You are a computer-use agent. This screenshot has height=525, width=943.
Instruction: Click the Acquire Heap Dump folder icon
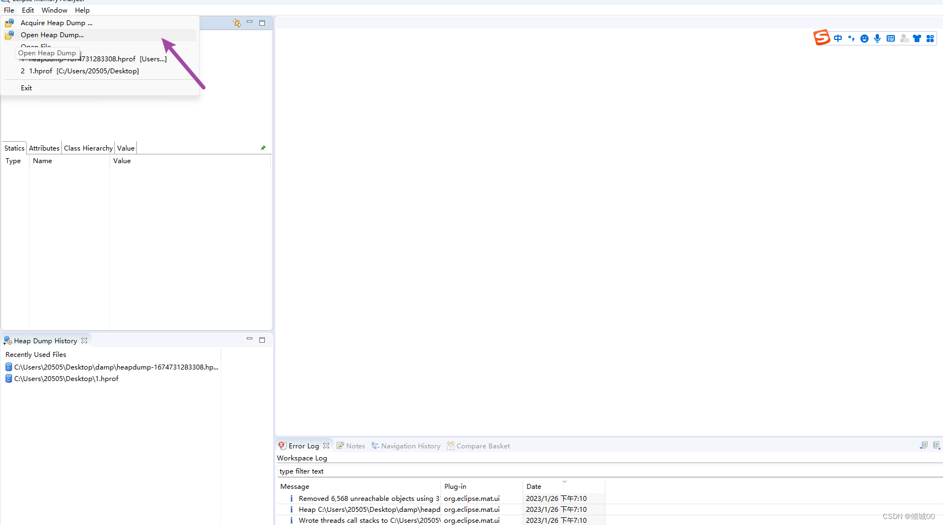pyautogui.click(x=9, y=23)
